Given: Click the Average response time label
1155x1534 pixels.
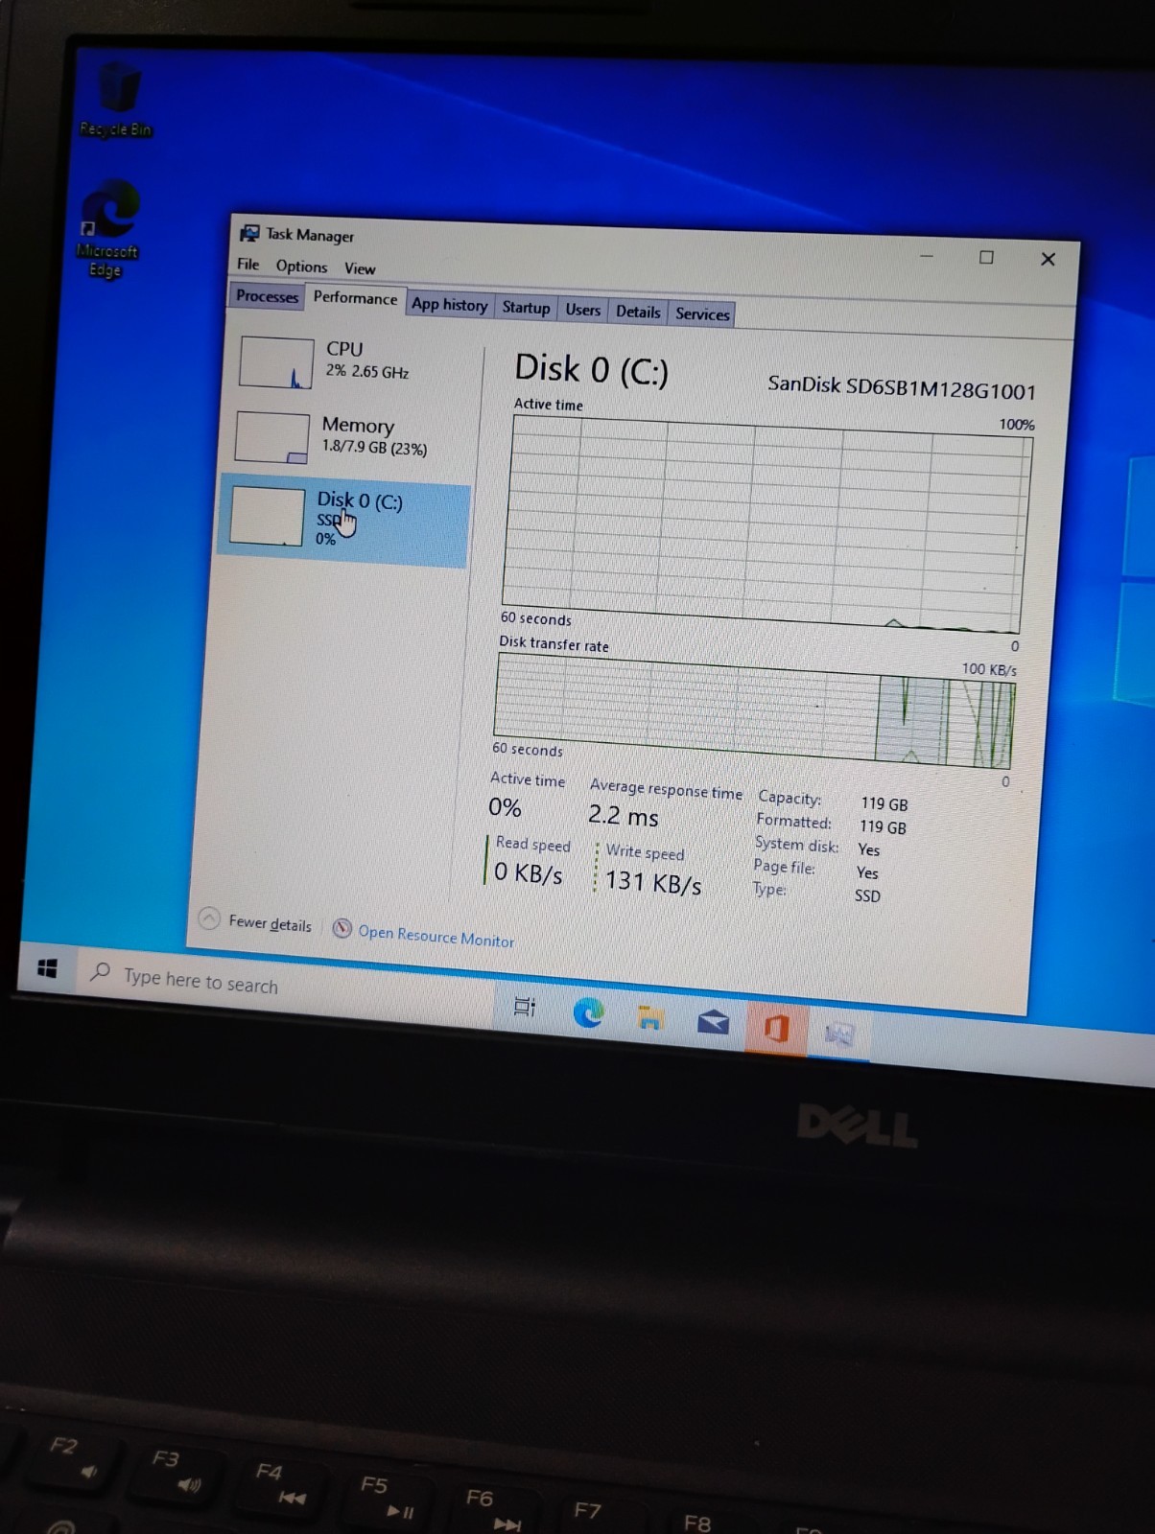Looking at the screenshot, I should [666, 789].
